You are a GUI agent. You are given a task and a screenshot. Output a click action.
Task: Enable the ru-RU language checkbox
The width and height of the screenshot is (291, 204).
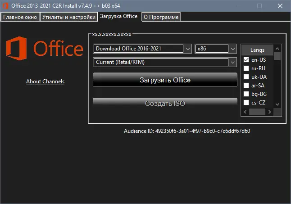pos(246,68)
